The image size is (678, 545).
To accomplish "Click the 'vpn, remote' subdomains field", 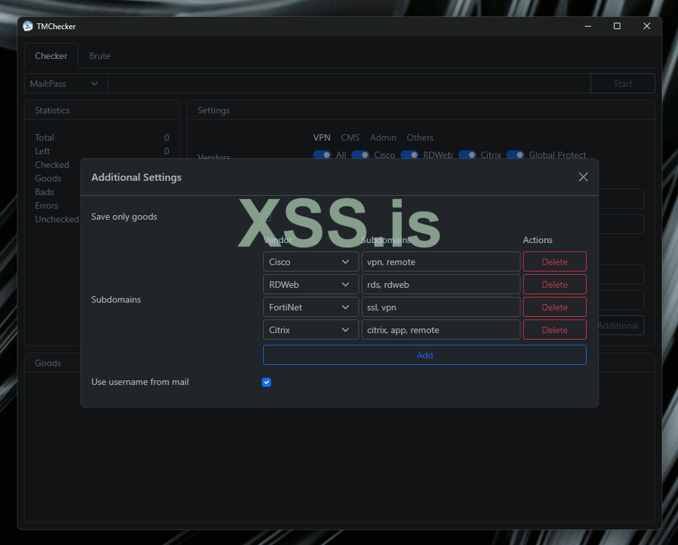I will point(441,262).
